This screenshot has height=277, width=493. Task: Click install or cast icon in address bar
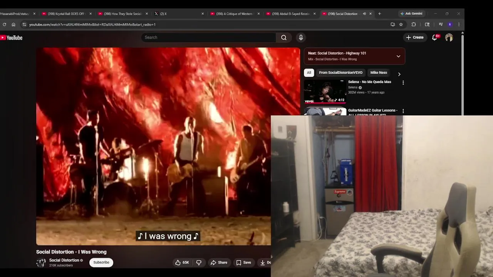[x=393, y=24]
